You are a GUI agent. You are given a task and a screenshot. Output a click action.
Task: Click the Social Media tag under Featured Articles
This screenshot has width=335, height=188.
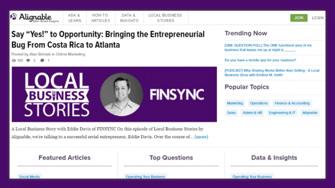(30, 177)
